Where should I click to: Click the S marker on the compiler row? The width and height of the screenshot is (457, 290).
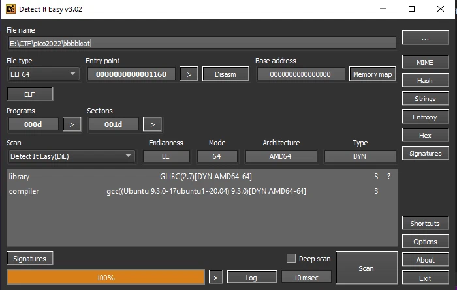[x=376, y=191]
